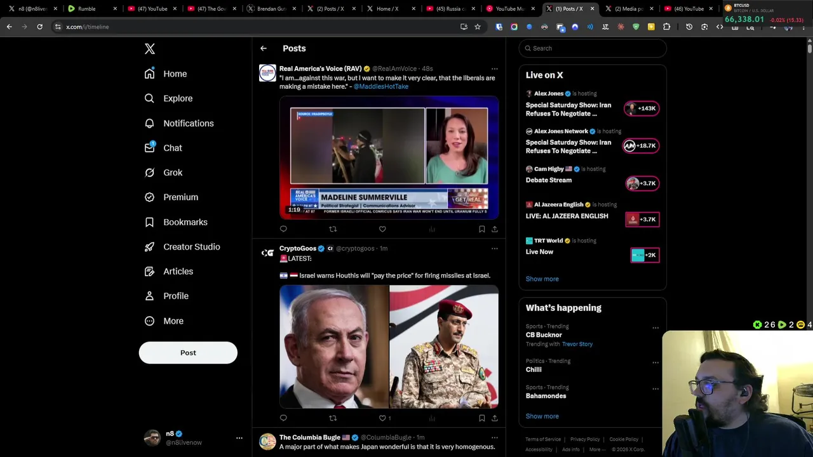
Task: Open Profile page
Action: coord(166,296)
